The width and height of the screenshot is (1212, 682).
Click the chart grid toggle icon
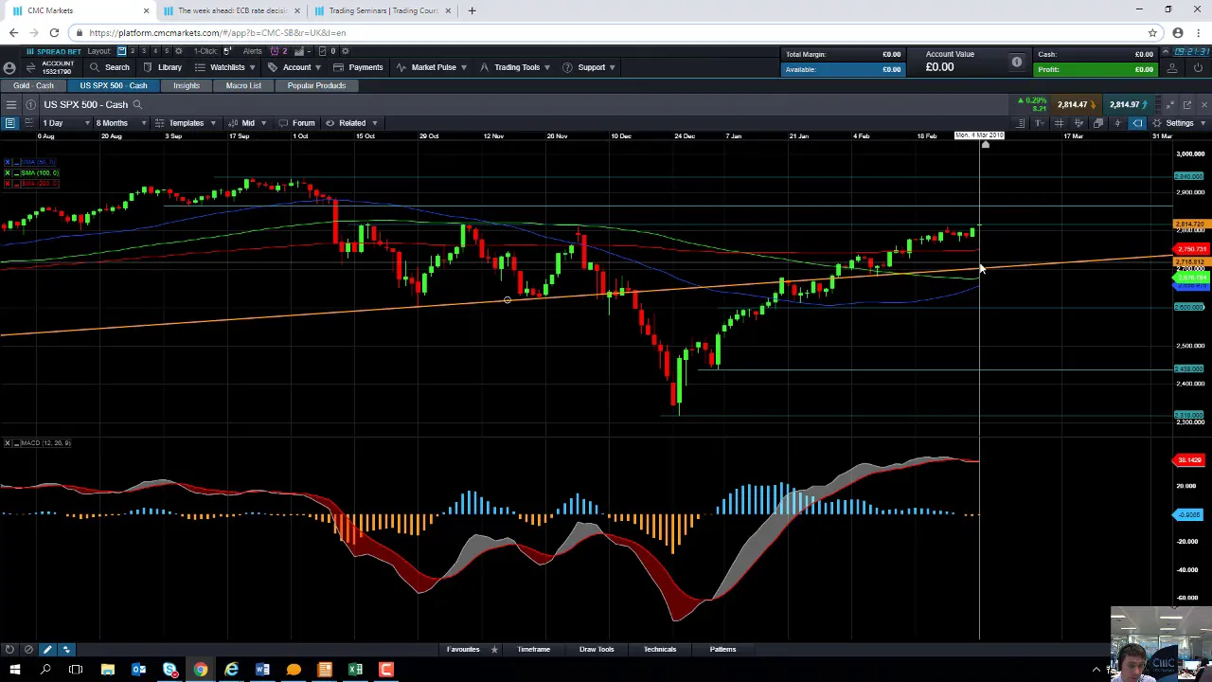pos(29,123)
